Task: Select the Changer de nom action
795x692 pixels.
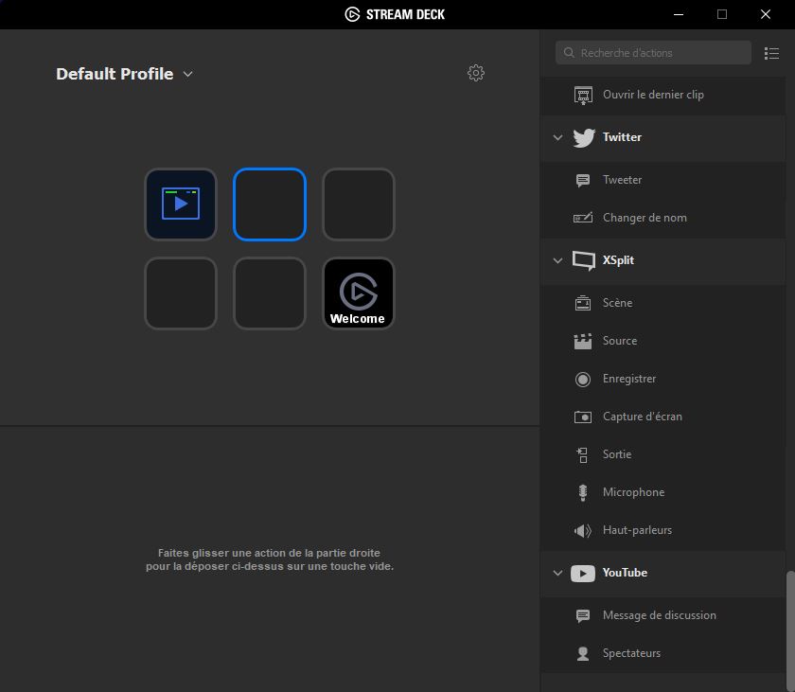Action: pos(663,218)
